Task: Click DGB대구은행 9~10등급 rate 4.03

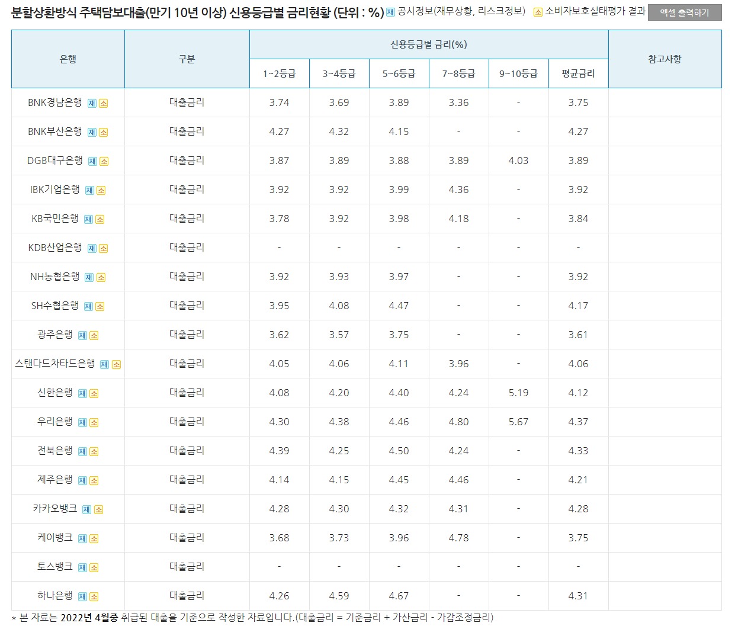Action: coord(519,160)
